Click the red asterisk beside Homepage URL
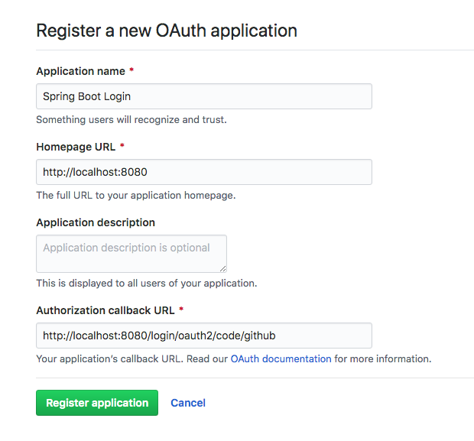 pos(122,147)
